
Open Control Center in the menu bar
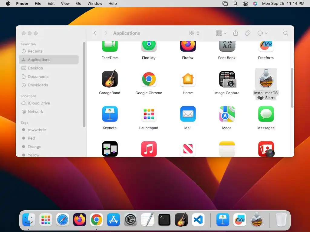(245, 4)
